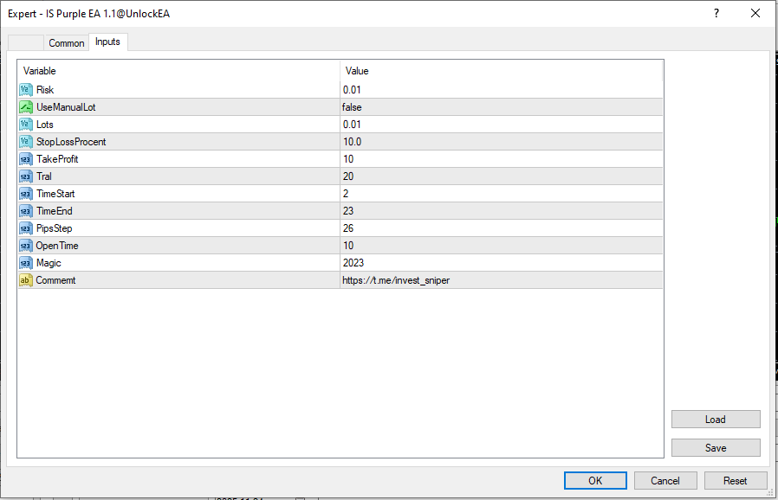Viewport: 778px width, 500px height.
Task: Click the TakeProfit integer icon
Action: pyautogui.click(x=26, y=159)
